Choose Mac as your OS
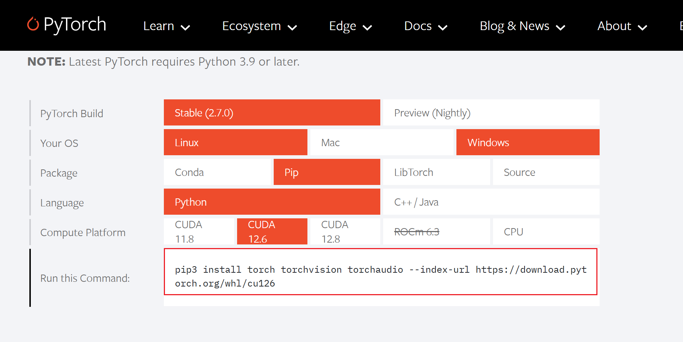Screen dimensions: 683x342 (x=381, y=143)
